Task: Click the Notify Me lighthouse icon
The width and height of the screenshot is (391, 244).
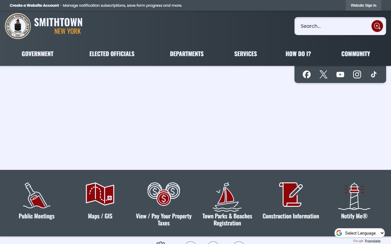Action: coord(354,196)
